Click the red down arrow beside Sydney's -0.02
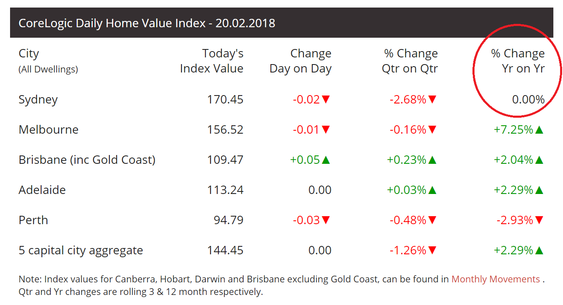Image resolution: width=563 pixels, height=305 pixels. pyautogui.click(x=326, y=100)
